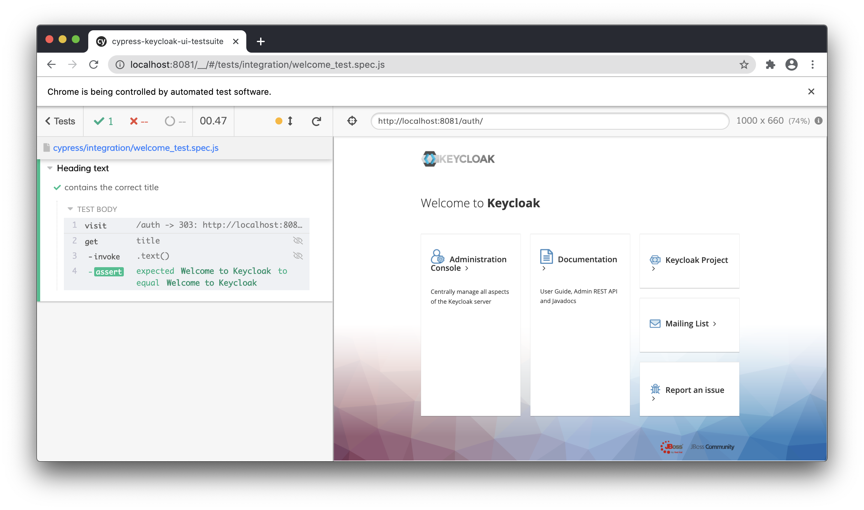Open the Chrome profile avatar

(x=791, y=64)
